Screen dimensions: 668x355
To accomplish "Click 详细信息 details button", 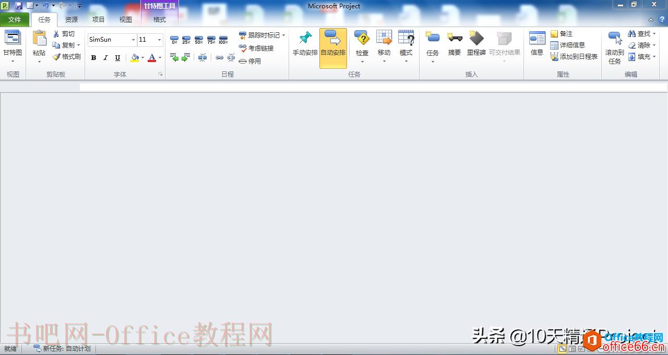I will pos(568,45).
